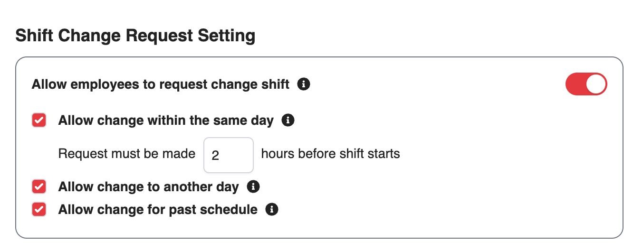The width and height of the screenshot is (633, 251).
Task: Click the 'Allow change within the same day' label
Action: click(166, 121)
